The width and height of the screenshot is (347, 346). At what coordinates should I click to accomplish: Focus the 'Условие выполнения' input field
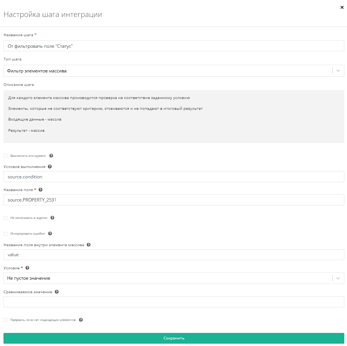tap(173, 177)
